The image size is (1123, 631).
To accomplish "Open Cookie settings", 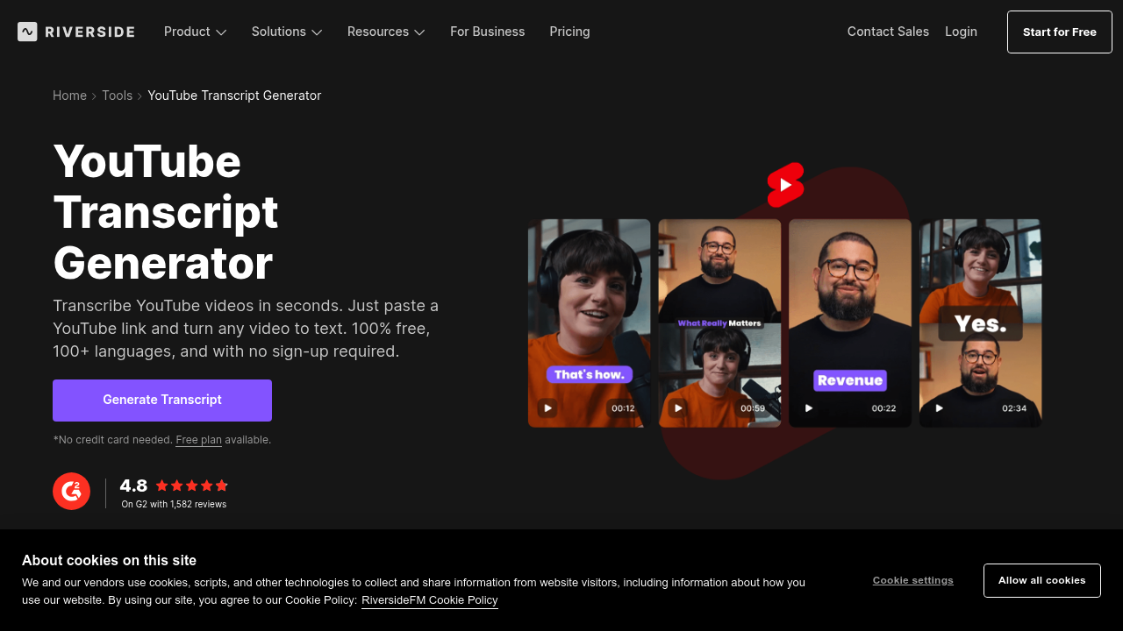I will click(x=912, y=580).
